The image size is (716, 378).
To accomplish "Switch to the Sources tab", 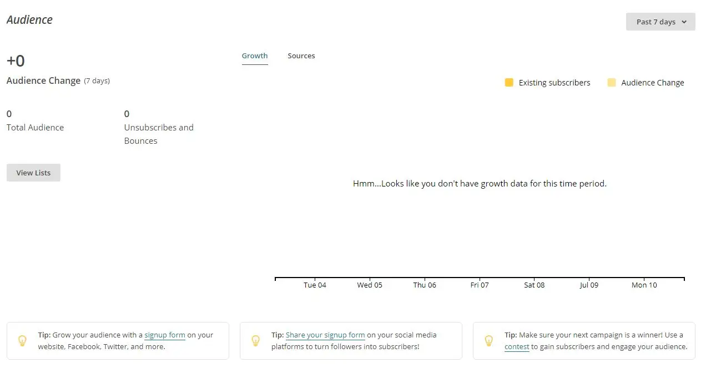I will point(301,56).
